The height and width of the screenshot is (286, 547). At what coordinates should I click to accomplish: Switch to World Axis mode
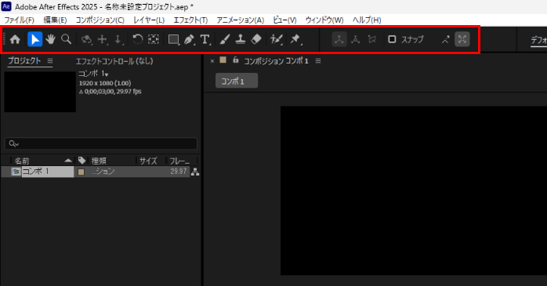coord(356,39)
